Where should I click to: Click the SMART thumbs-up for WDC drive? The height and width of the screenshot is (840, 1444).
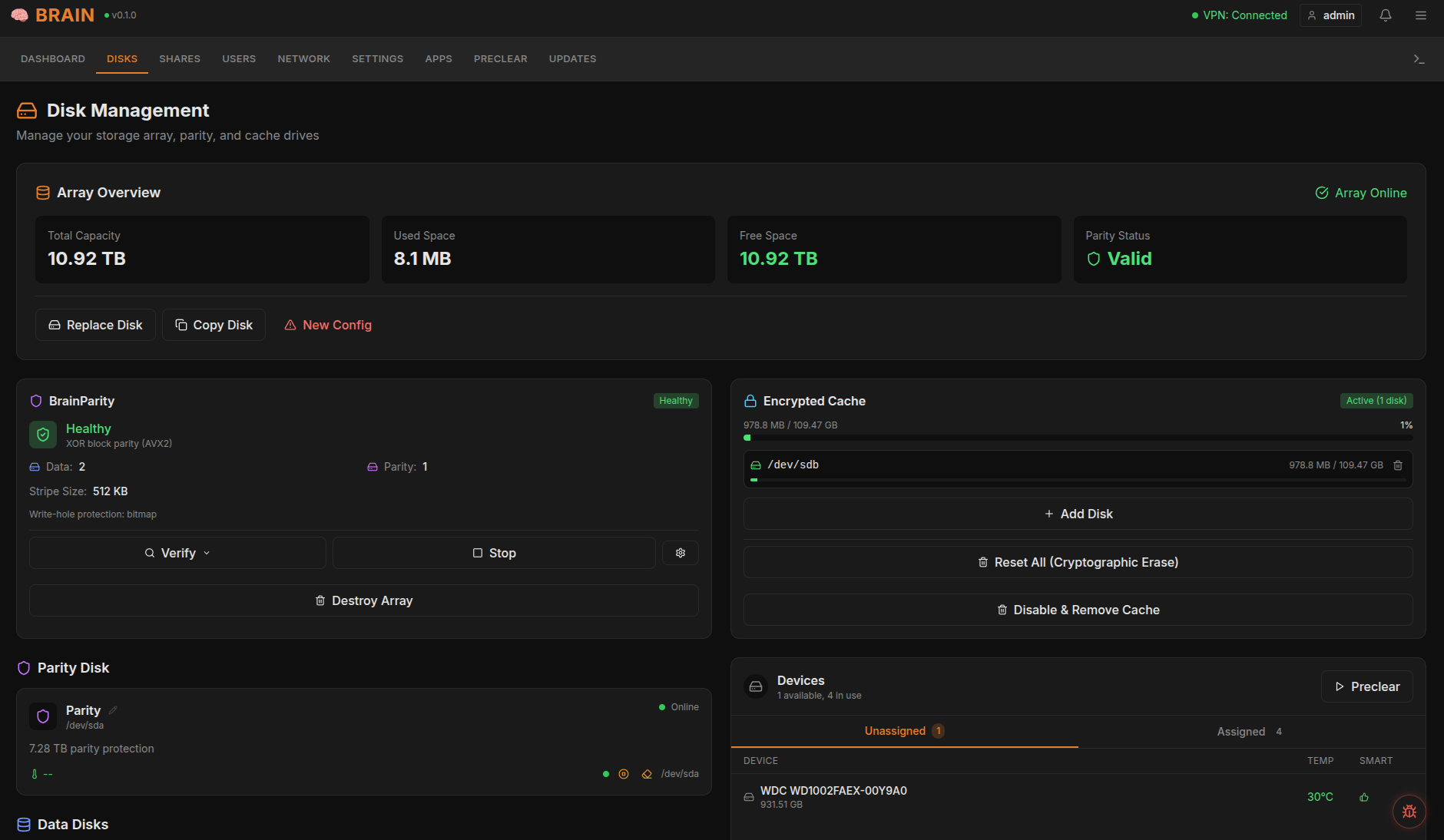[x=1364, y=797]
